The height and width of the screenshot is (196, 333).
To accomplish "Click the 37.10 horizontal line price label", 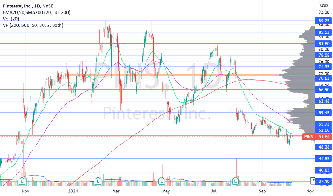I will pos(323,181).
